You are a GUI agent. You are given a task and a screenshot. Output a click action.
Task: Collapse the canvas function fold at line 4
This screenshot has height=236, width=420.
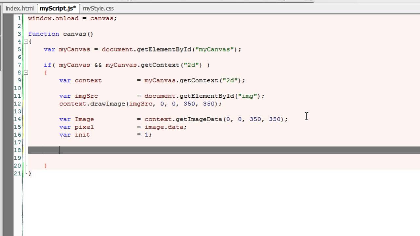click(26, 42)
